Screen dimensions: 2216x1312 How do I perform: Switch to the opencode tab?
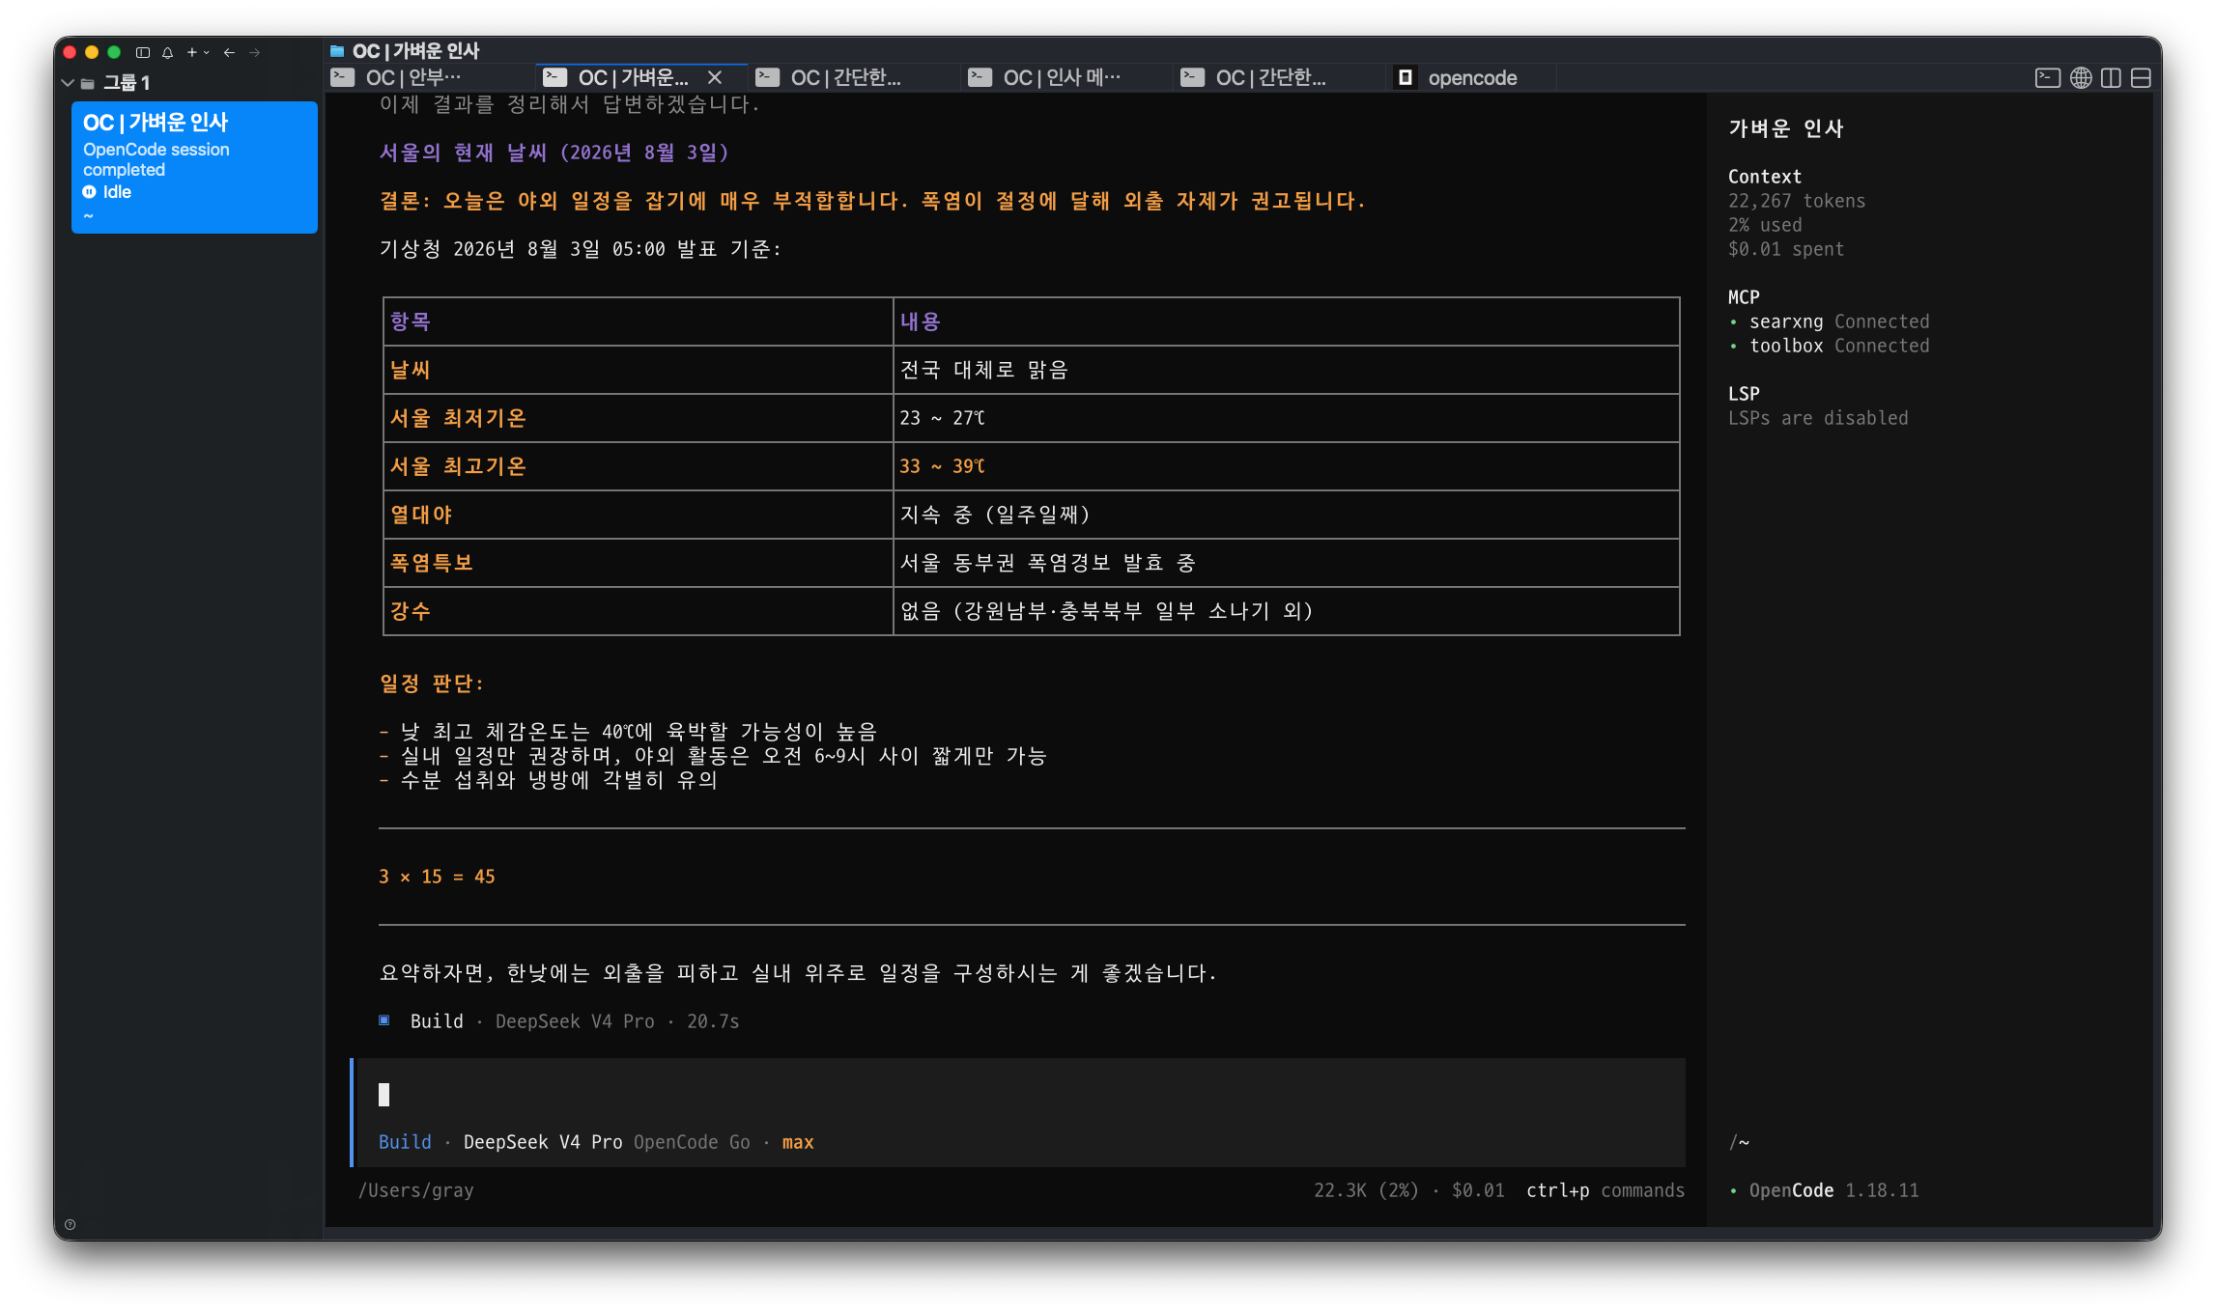click(x=1471, y=77)
